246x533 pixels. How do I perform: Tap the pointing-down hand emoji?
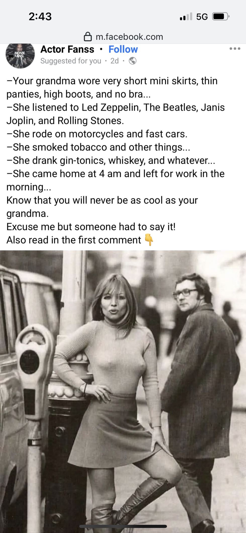click(149, 240)
